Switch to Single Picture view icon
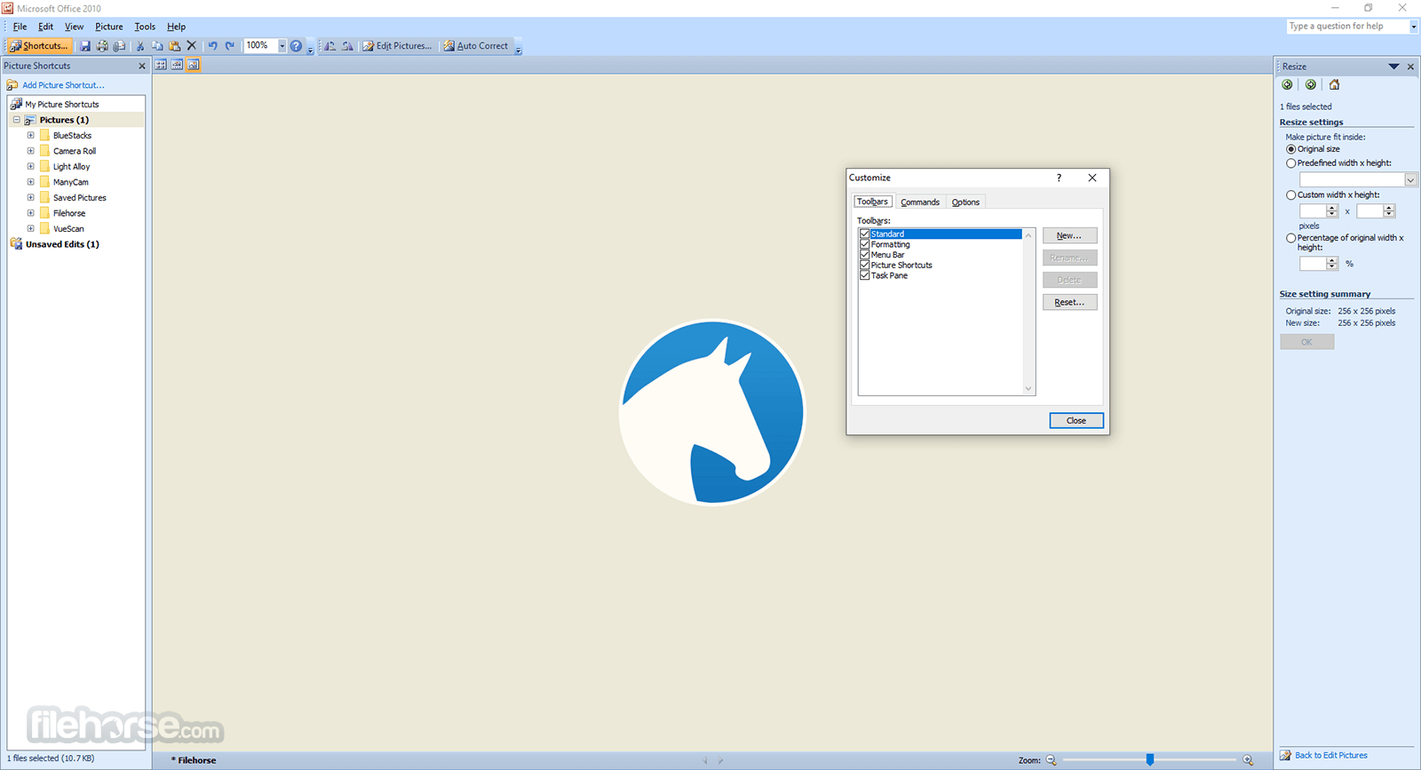1421x770 pixels. click(x=193, y=65)
